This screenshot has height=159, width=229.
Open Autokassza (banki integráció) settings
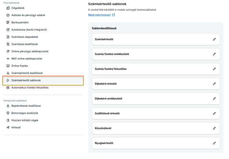pos(29,30)
